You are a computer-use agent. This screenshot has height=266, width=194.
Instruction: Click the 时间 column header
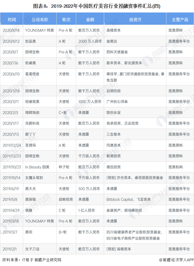(12, 20)
